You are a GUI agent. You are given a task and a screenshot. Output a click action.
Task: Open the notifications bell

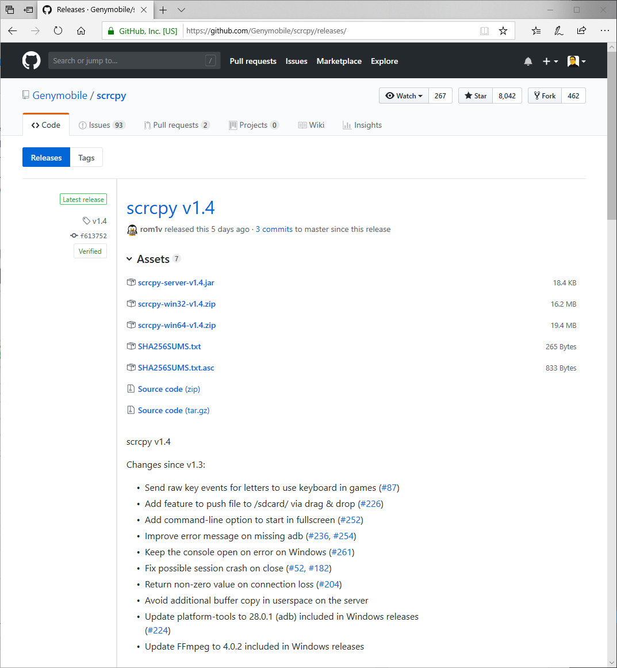click(x=528, y=62)
